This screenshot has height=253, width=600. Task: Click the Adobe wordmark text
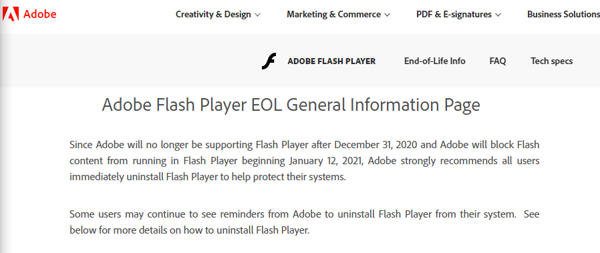40,15
